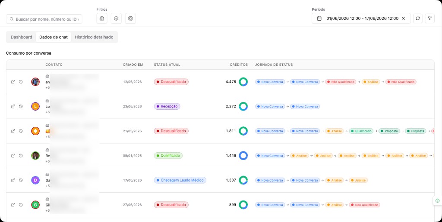Click the orange L avatar
The width and height of the screenshot is (442, 222).
(x=35, y=107)
